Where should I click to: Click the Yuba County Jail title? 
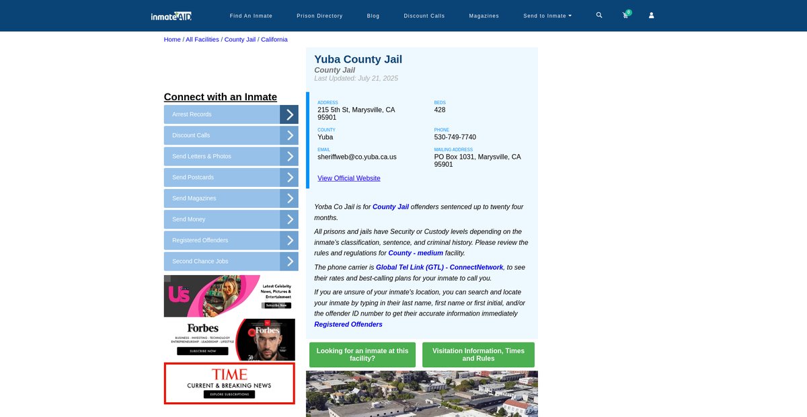click(358, 59)
